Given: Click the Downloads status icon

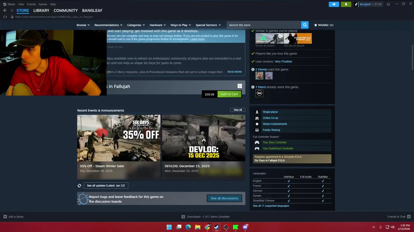Looking at the screenshot, I should coord(183,217).
